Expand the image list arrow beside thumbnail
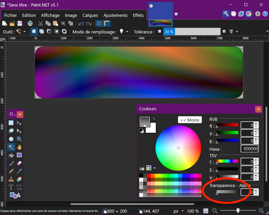Viewport: 269px width, 215px height. point(176,14)
